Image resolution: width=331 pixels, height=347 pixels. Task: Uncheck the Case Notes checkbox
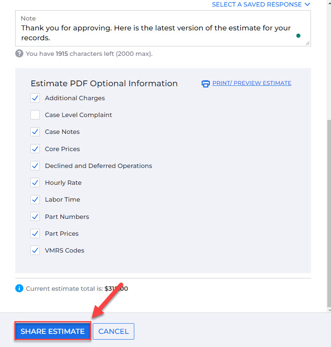pyautogui.click(x=35, y=132)
